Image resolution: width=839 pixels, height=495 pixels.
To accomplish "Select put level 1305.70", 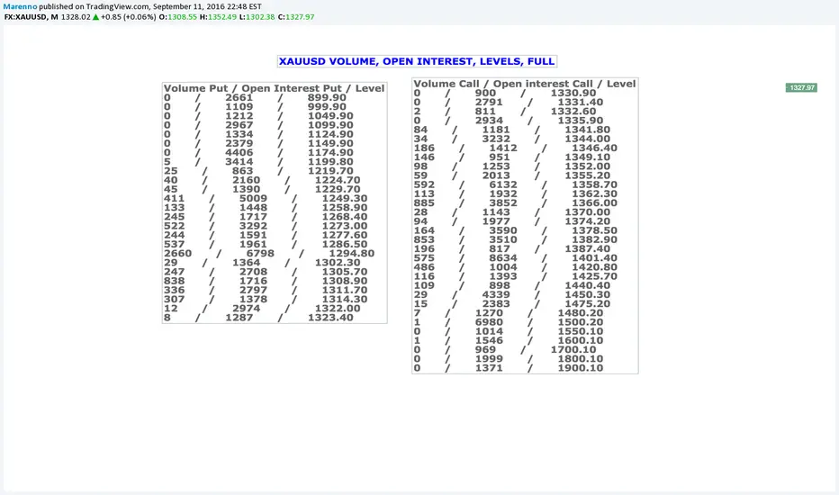I will tap(345, 271).
